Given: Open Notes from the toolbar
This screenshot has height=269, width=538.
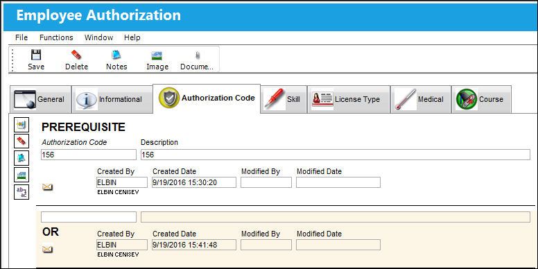Looking at the screenshot, I should pyautogui.click(x=116, y=55).
